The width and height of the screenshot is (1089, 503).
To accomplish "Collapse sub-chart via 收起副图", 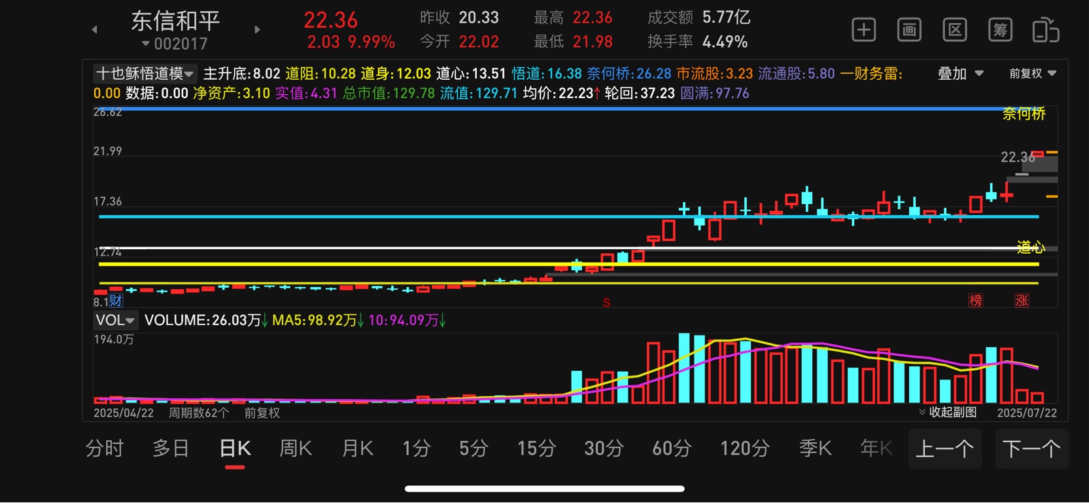I will (x=948, y=412).
